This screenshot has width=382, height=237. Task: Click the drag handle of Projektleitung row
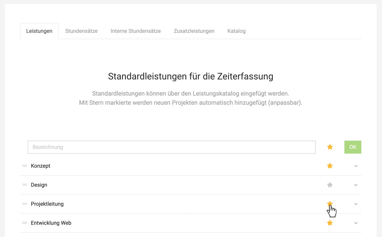pyautogui.click(x=25, y=204)
